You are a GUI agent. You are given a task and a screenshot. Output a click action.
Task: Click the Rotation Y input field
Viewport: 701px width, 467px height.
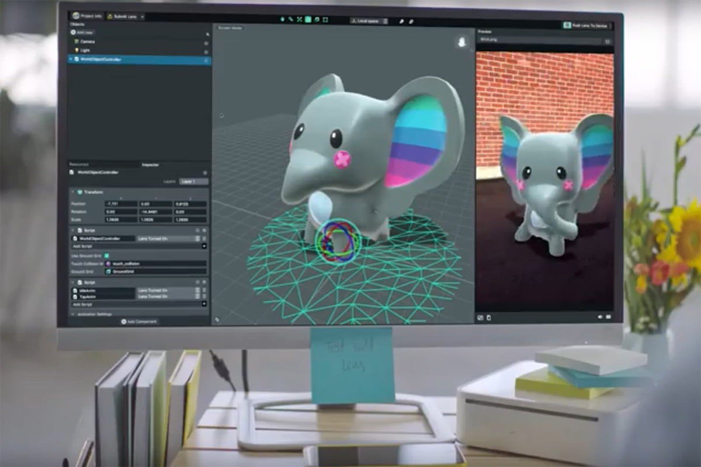pos(155,212)
